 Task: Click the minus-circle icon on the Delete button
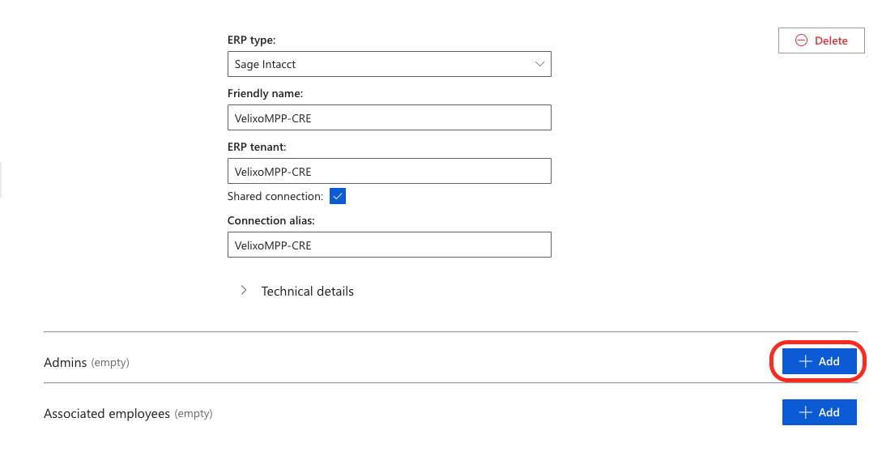[801, 40]
